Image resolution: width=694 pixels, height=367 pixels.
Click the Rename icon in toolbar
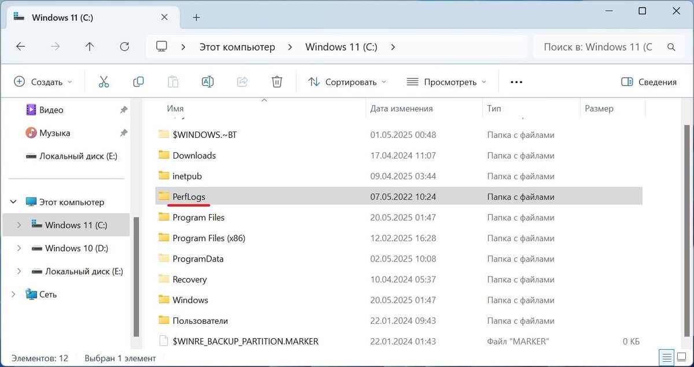pyautogui.click(x=208, y=82)
